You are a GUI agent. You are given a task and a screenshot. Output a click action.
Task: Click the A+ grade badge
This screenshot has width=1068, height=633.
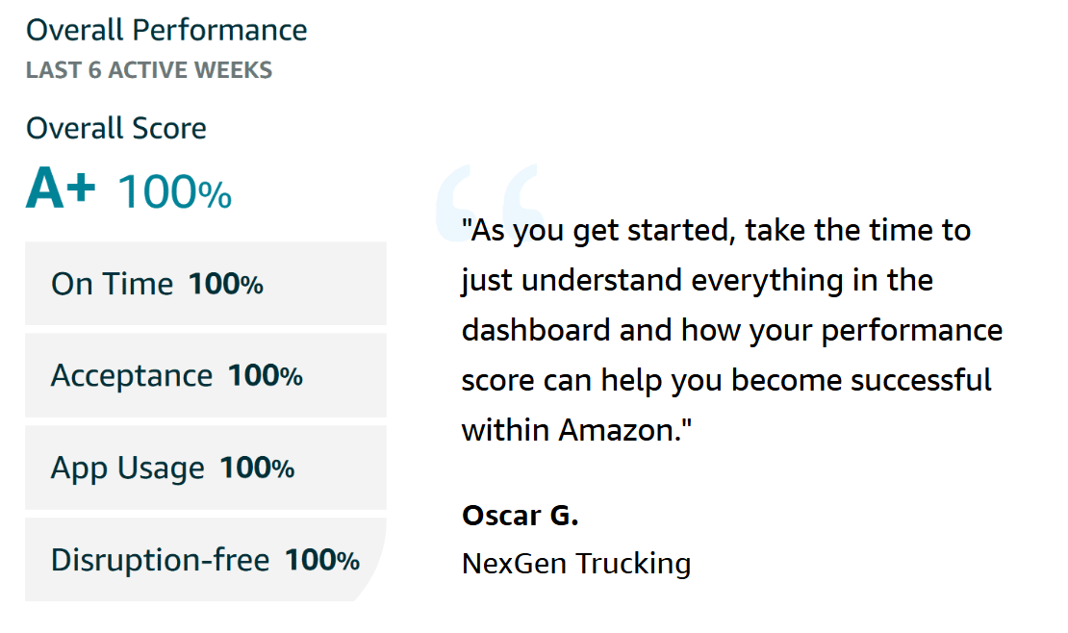[x=62, y=189]
